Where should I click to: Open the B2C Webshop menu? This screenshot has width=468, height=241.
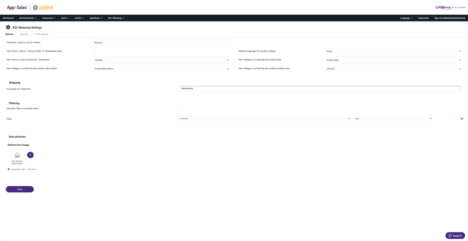[x=116, y=18]
